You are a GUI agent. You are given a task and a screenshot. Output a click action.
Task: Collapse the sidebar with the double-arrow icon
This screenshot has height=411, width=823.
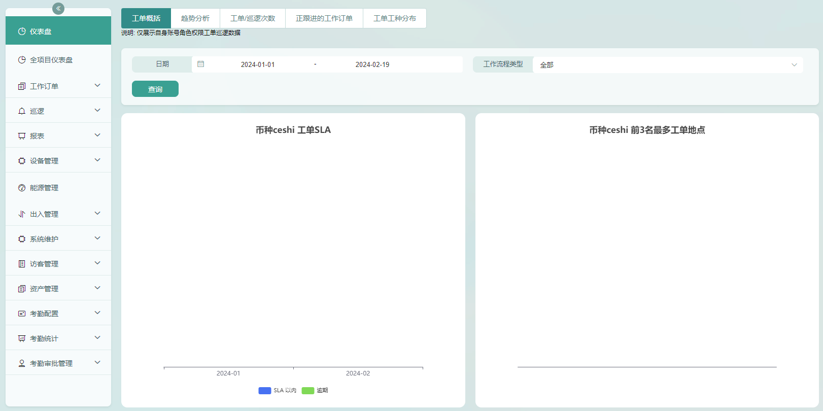coord(58,8)
